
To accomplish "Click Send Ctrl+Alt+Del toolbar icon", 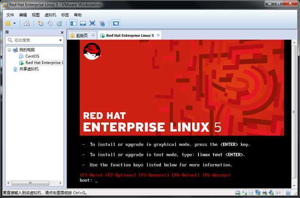I will 27,24.
